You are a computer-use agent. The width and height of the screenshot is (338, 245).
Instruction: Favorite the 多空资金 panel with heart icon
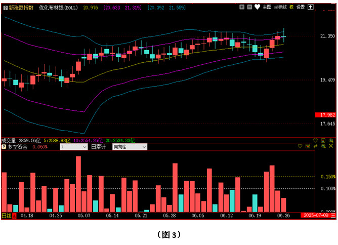pos(300,146)
